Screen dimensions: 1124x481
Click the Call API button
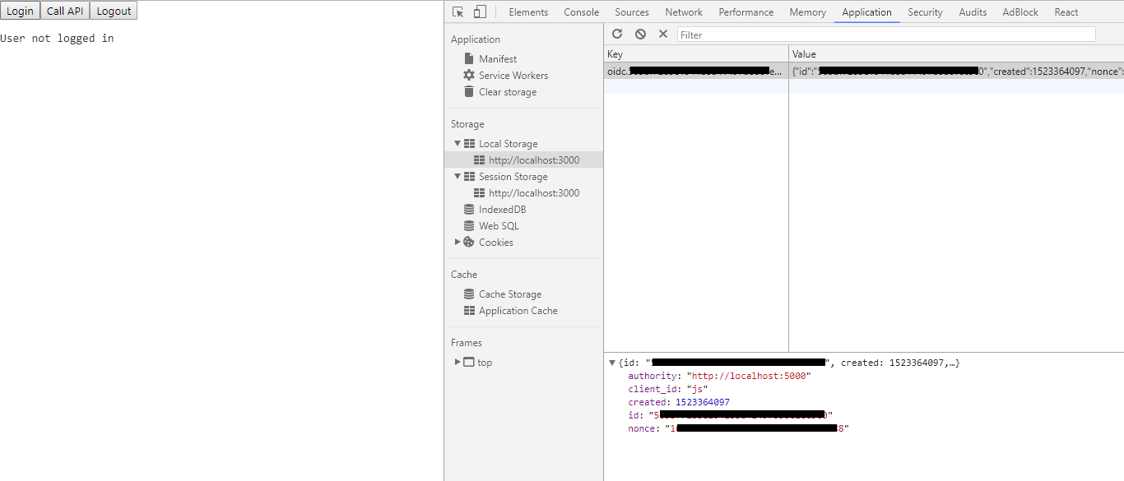click(65, 11)
